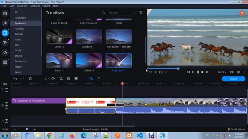
Task: Open the Export menu
Action: tap(46, 6)
